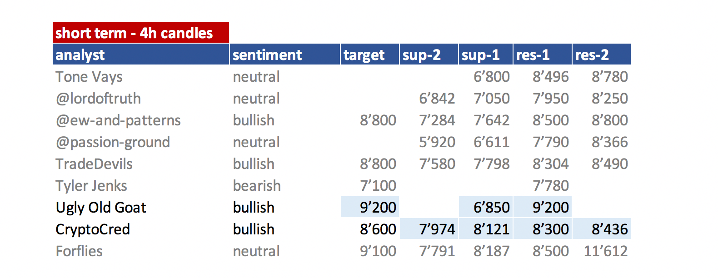Viewport: 718px width, 278px height.
Task: Click the 'res-1' column header
Action: click(543, 55)
